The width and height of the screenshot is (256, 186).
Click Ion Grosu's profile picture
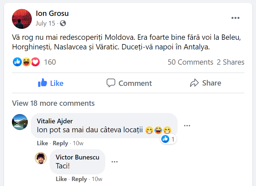[22, 19]
